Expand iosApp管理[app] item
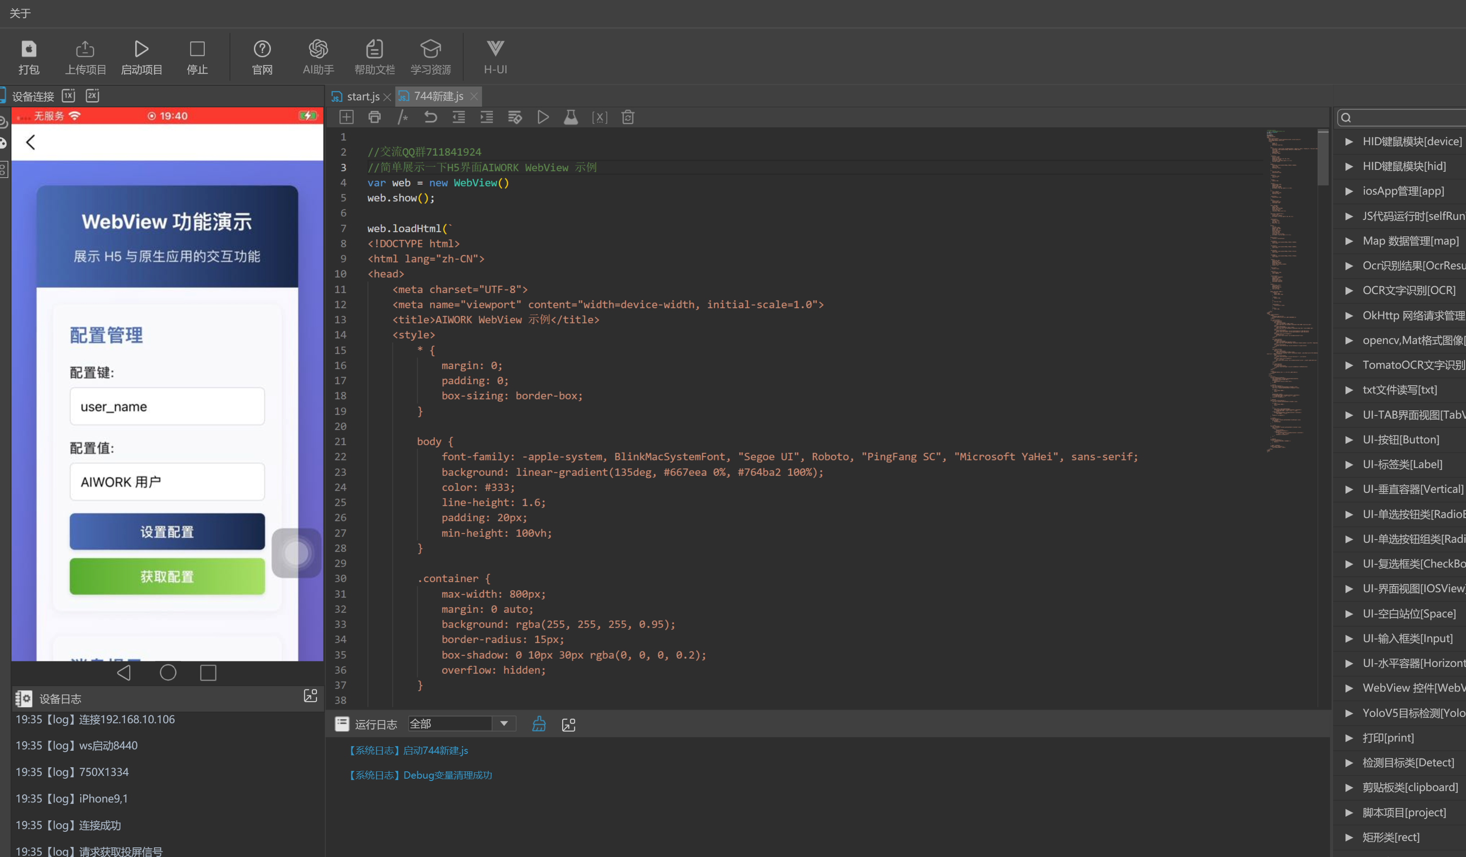 pyautogui.click(x=1348, y=191)
